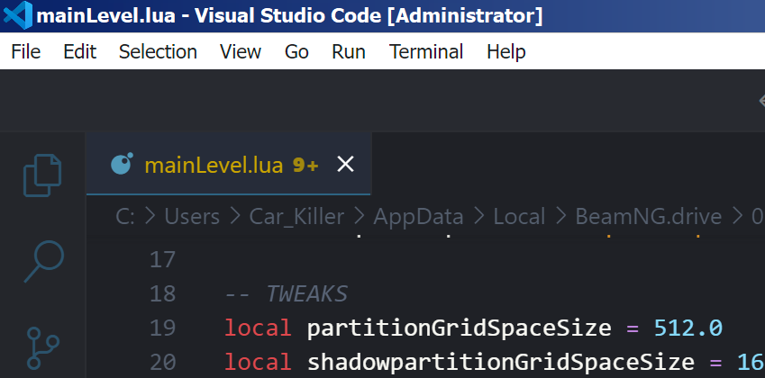Open the Help menu
This screenshot has width=765, height=378.
pyautogui.click(x=505, y=52)
